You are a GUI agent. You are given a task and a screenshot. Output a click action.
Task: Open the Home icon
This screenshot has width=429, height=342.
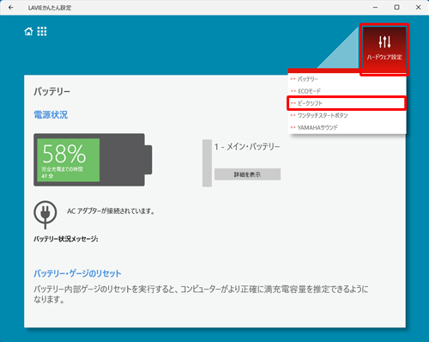(28, 31)
